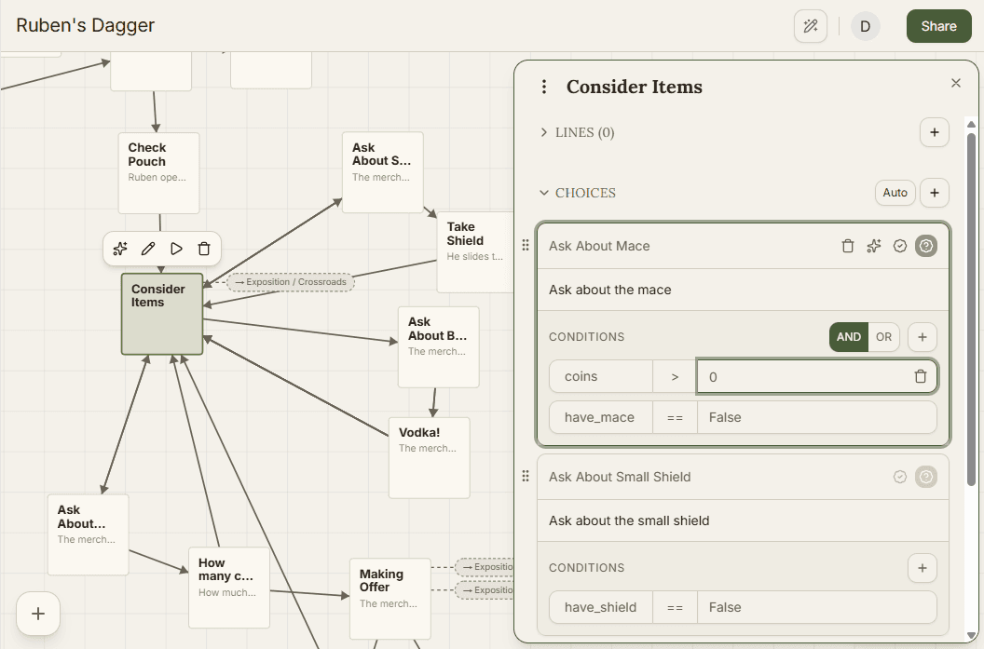984x649 pixels.
Task: Open the greater-than operator dropdown for coins
Action: [x=675, y=377]
